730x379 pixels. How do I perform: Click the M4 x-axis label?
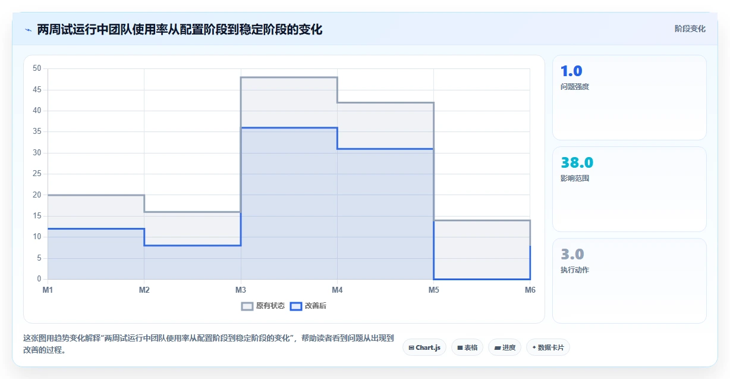[337, 290]
